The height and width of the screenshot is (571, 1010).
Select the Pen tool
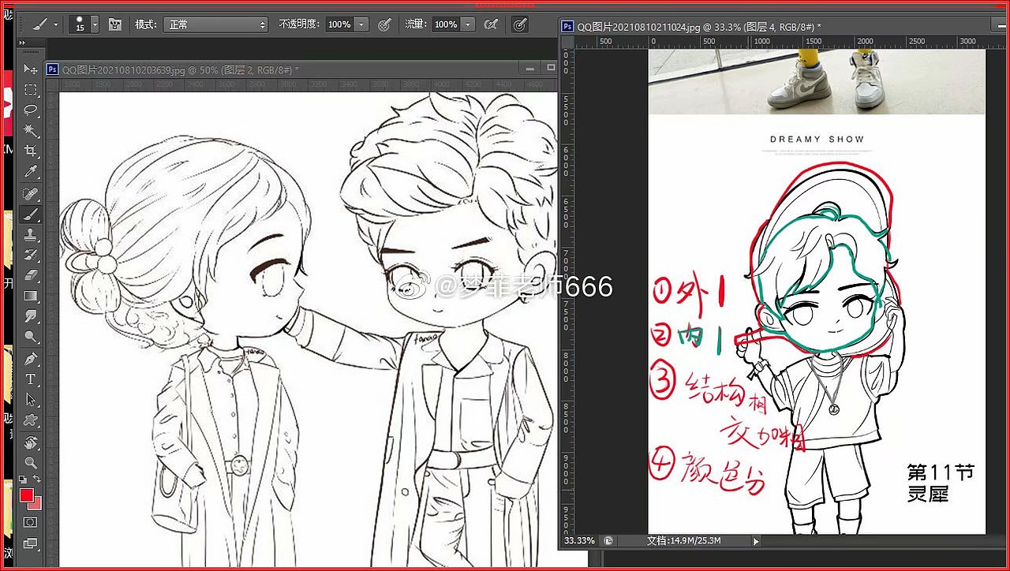(x=31, y=360)
